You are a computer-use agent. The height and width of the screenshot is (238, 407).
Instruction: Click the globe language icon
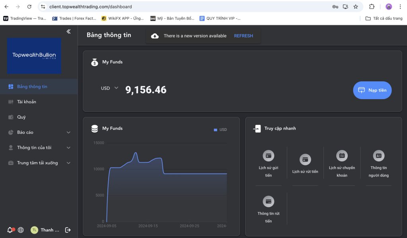coord(21,230)
